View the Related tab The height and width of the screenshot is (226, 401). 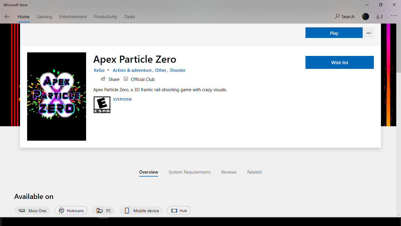(x=254, y=172)
